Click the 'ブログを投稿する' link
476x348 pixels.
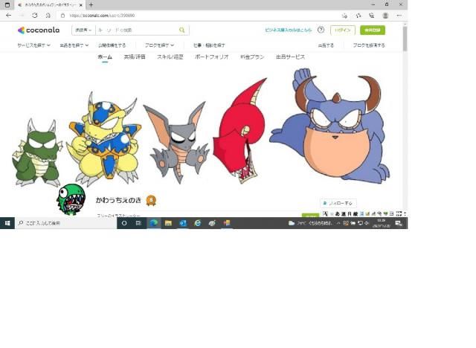(369, 45)
